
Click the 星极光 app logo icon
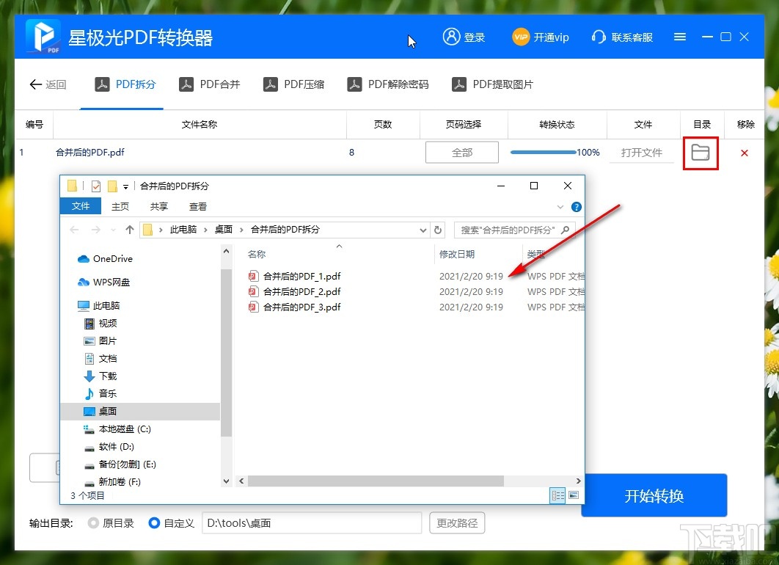tap(41, 36)
